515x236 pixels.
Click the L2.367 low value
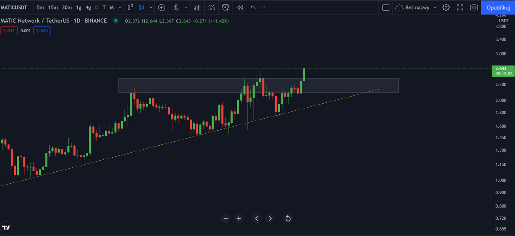pyautogui.click(x=167, y=21)
